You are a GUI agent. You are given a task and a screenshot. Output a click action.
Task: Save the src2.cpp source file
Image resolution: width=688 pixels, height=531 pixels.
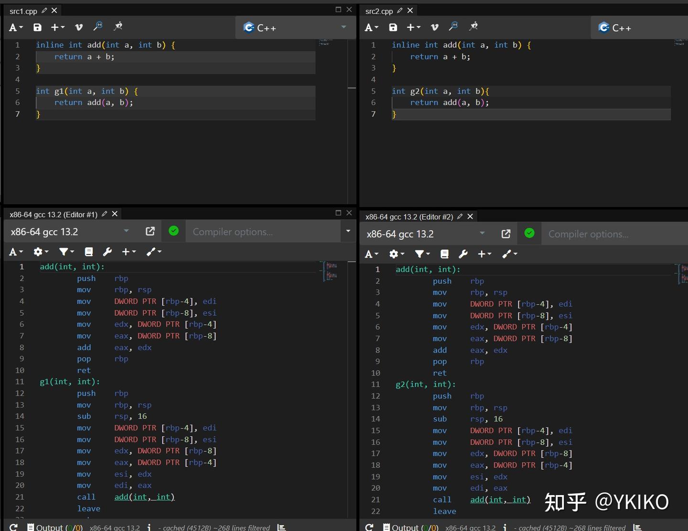tap(393, 27)
